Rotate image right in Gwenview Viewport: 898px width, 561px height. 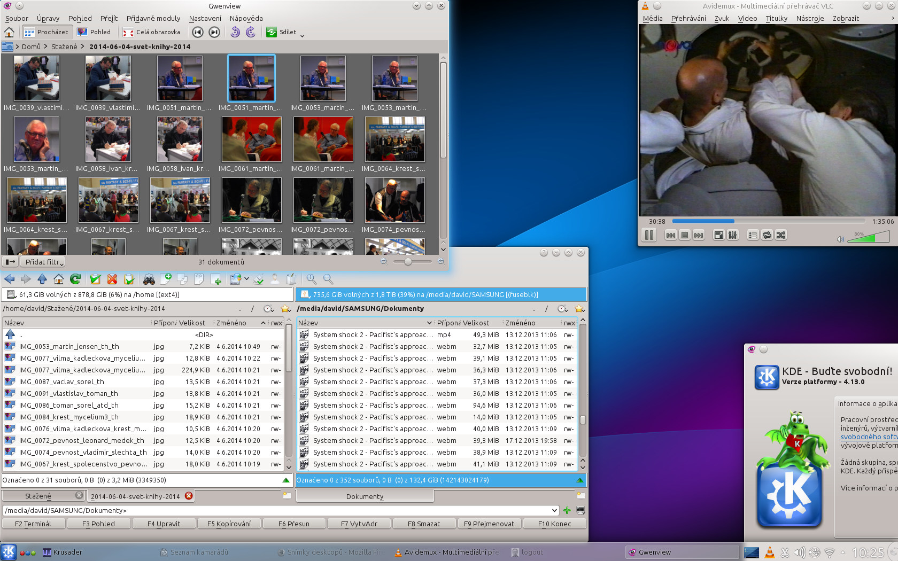point(251,32)
